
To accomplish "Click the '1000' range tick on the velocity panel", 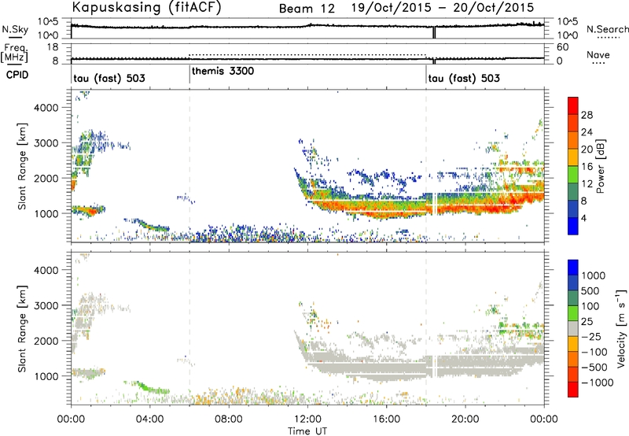I will point(46,376).
